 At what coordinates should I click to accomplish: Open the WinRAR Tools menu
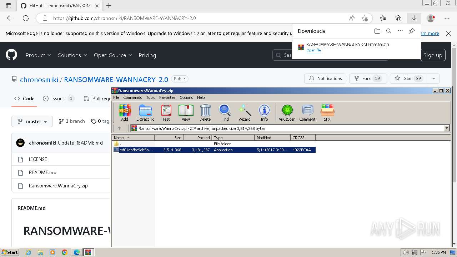click(151, 97)
